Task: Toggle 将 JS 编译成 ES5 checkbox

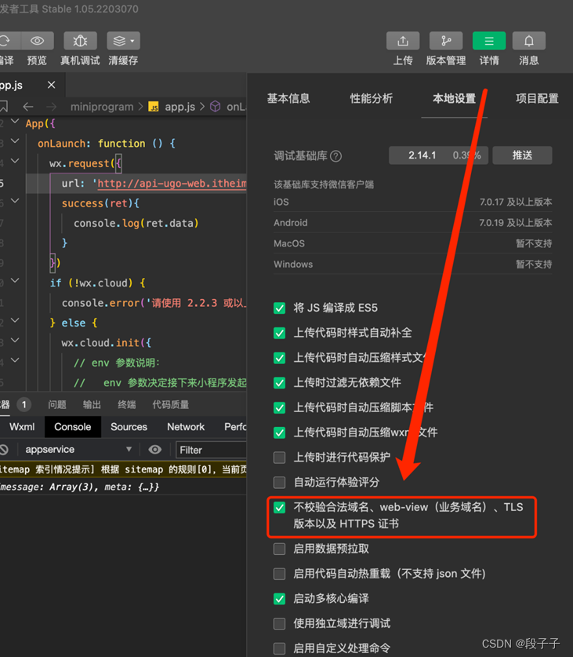Action: click(x=279, y=308)
